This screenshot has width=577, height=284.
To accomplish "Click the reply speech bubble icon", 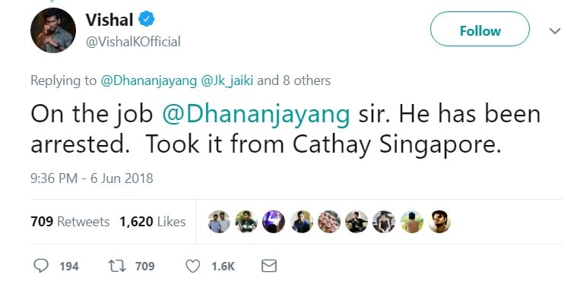I will point(41,266).
